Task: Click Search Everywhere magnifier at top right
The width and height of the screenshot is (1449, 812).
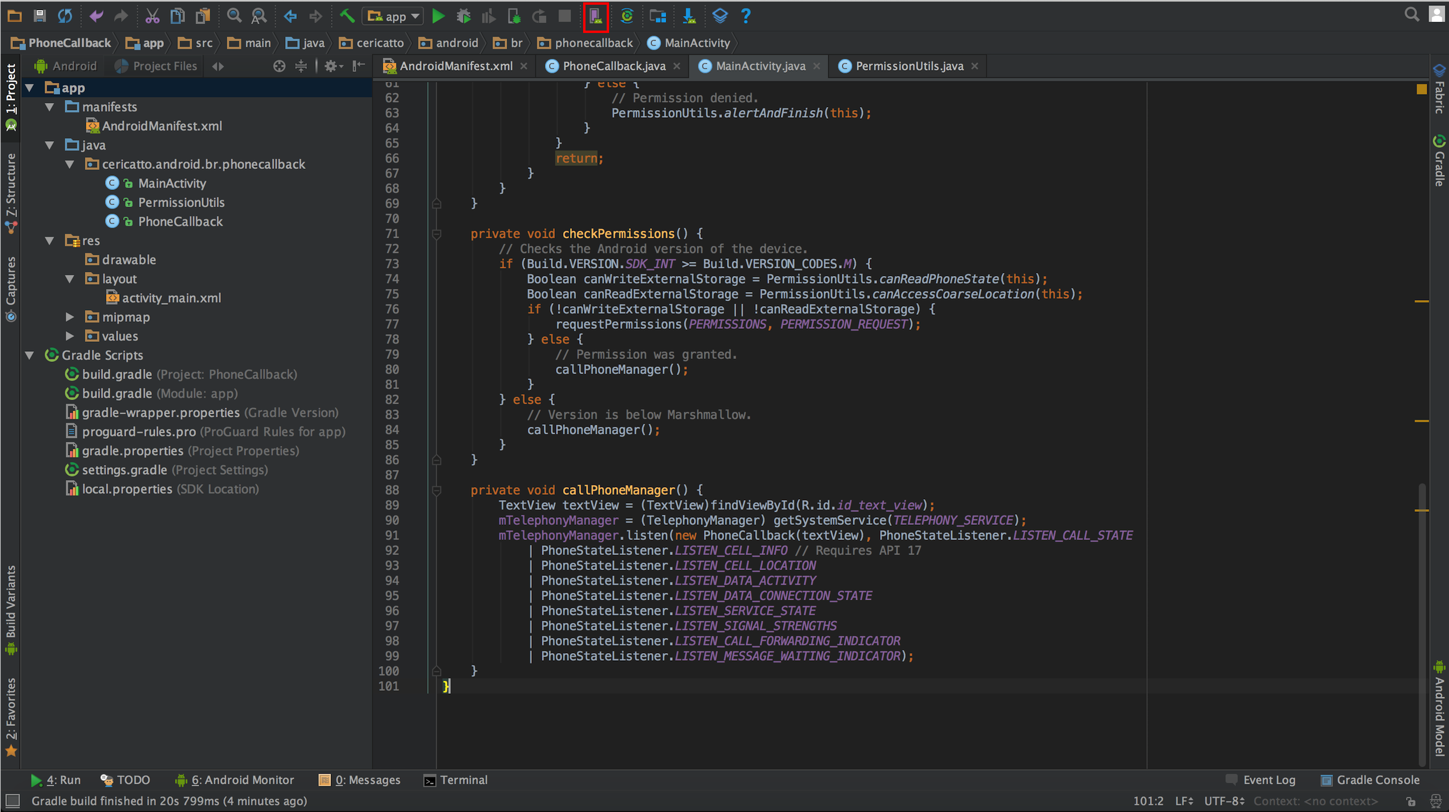Action: 1411,15
